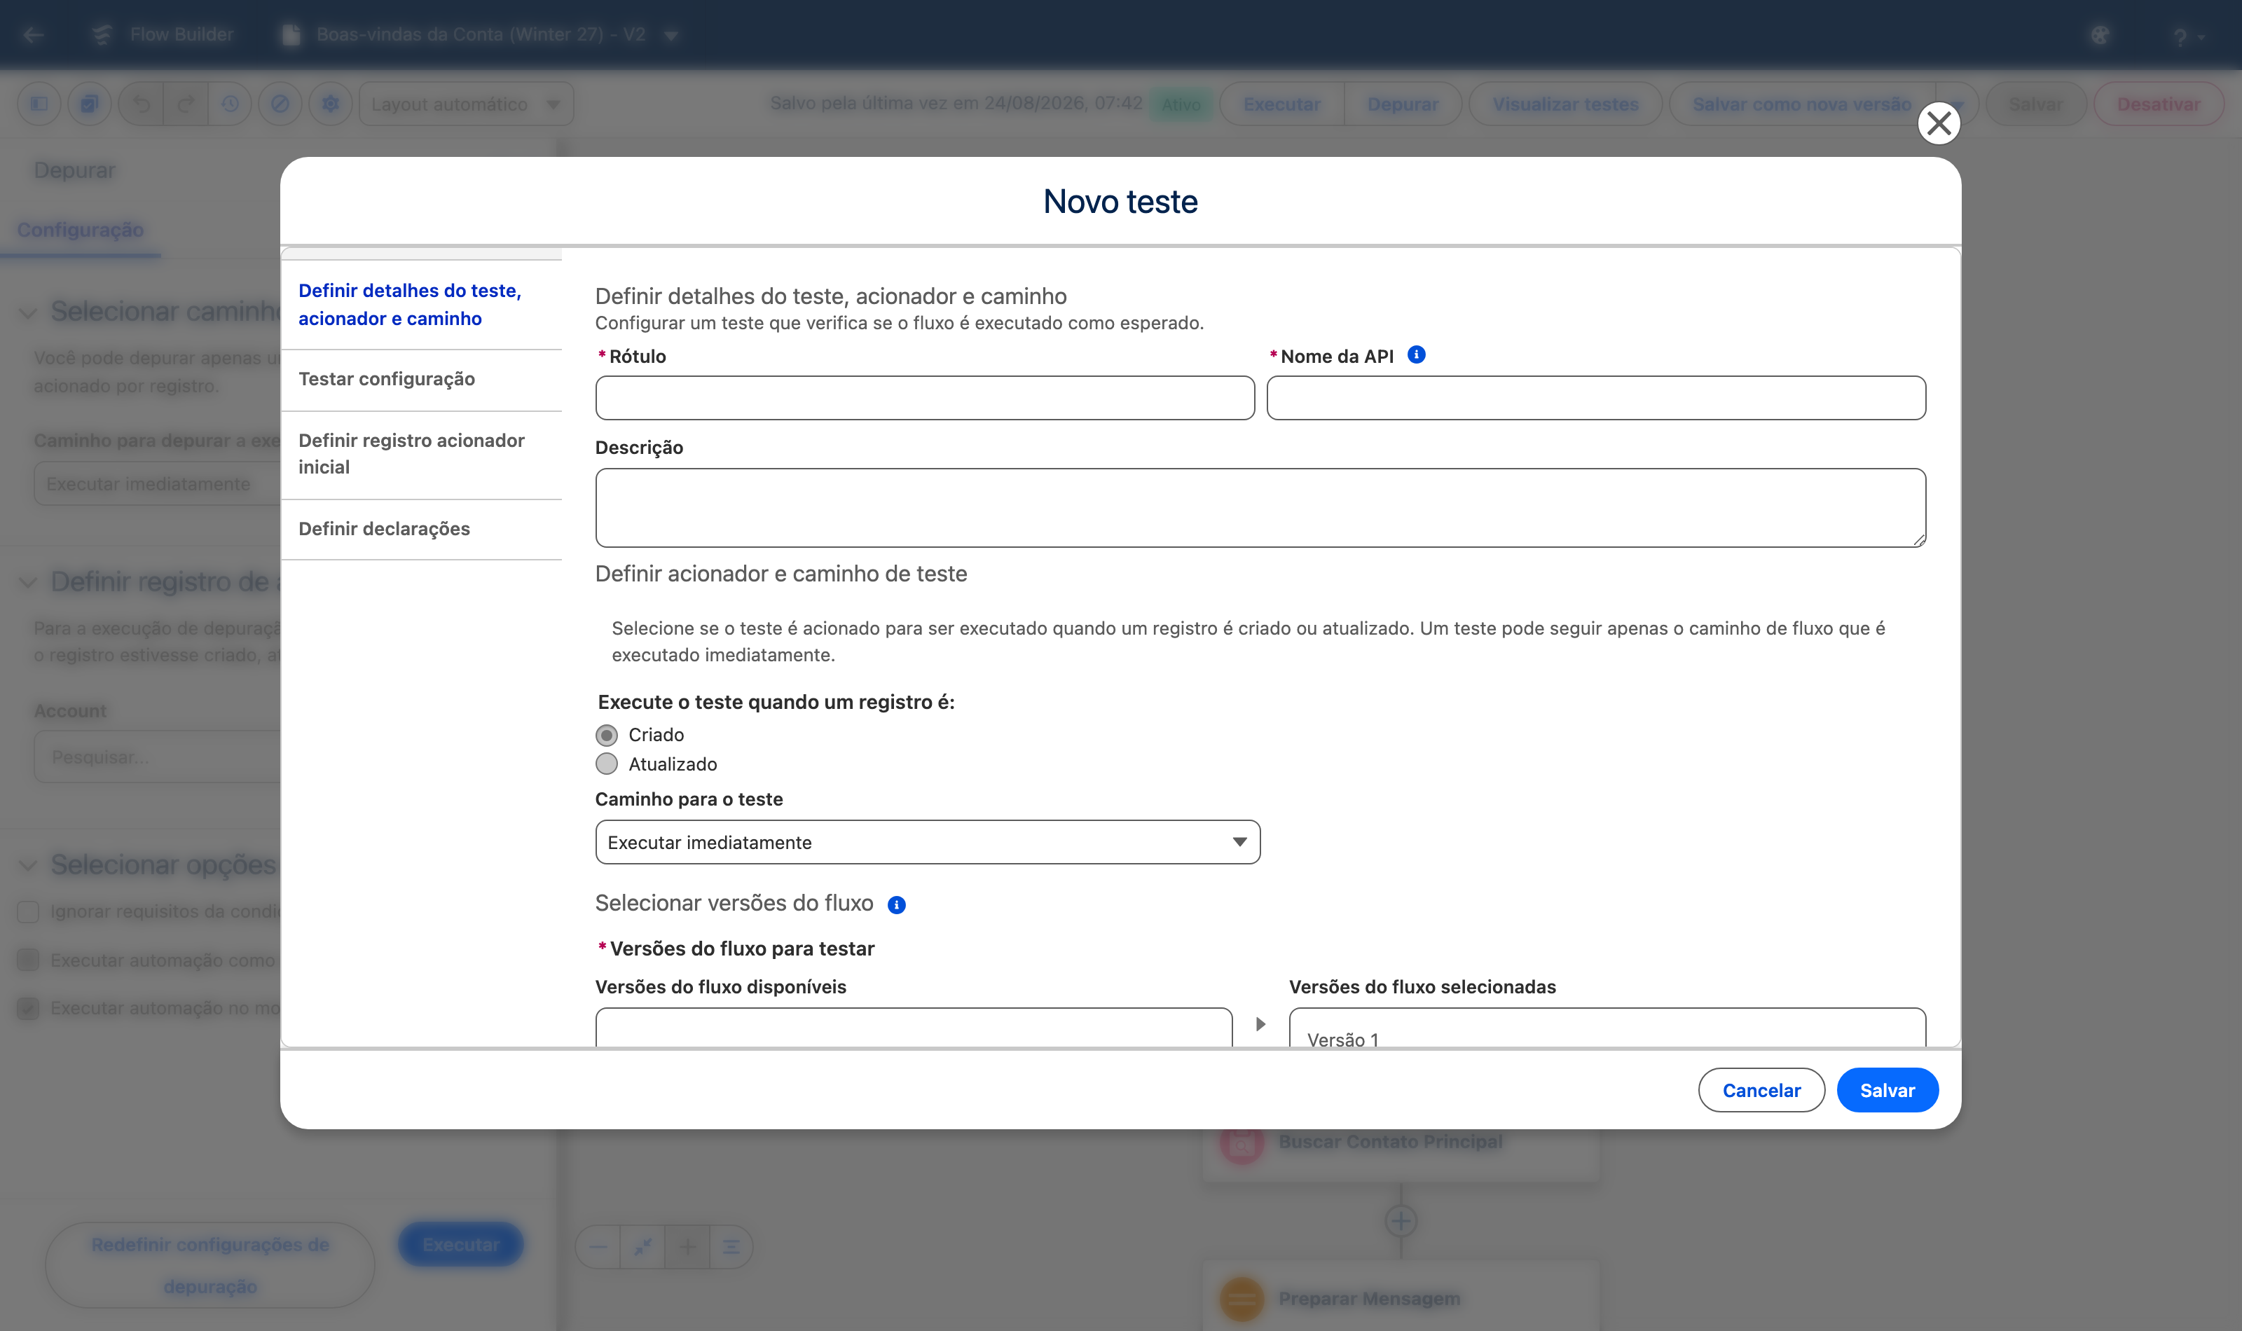Click Executar button in debug panel
Screen dimensions: 2242x1331
click(x=461, y=1245)
